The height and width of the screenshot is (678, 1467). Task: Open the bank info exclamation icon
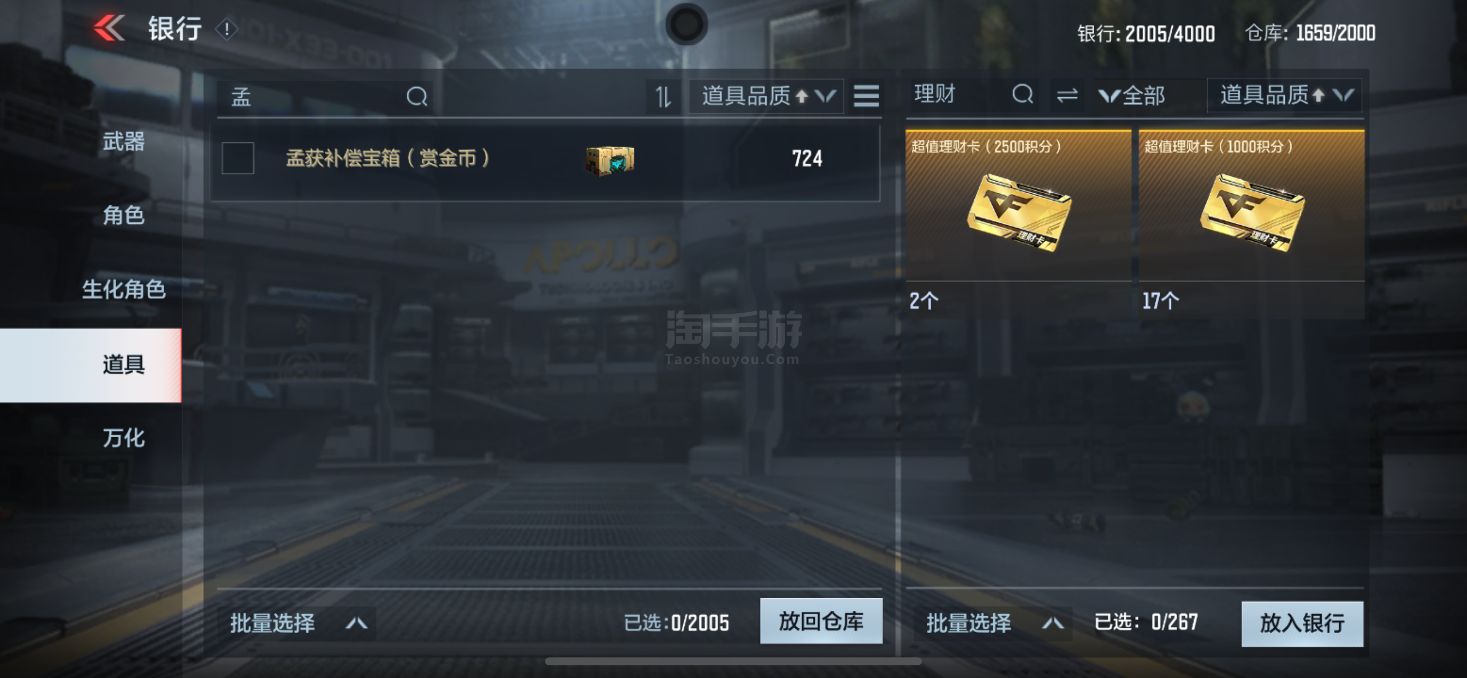tap(227, 29)
